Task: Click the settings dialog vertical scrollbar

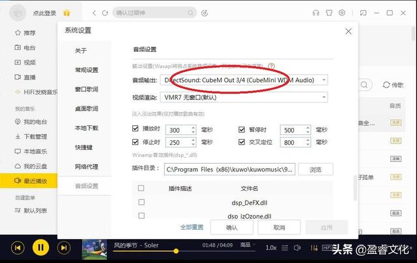Action: point(355,188)
